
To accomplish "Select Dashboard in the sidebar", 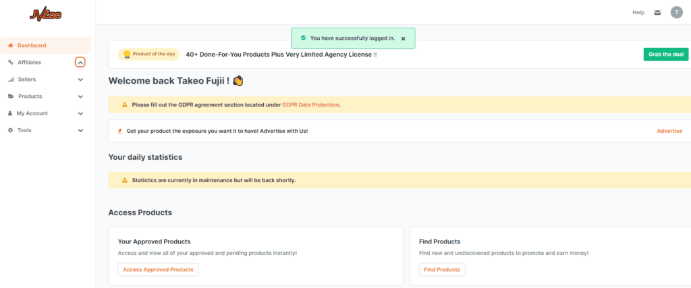I will coord(45,45).
